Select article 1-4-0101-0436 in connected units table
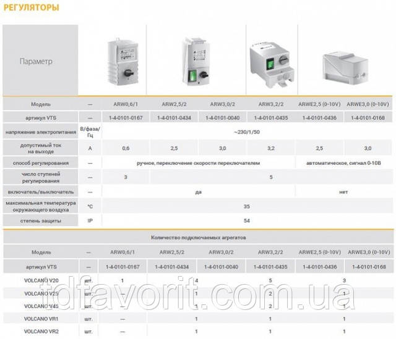The height and width of the screenshot is (339, 396). (320, 267)
